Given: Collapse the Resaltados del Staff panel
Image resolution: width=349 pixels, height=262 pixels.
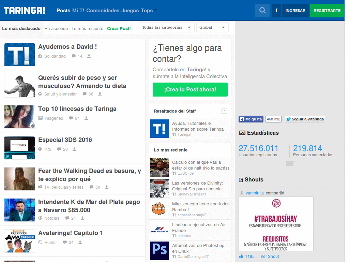Looking at the screenshot, I should 224,111.
